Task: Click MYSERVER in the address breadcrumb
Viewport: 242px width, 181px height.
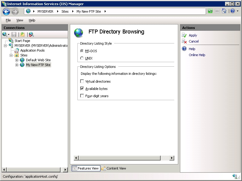Action: tap(45, 11)
